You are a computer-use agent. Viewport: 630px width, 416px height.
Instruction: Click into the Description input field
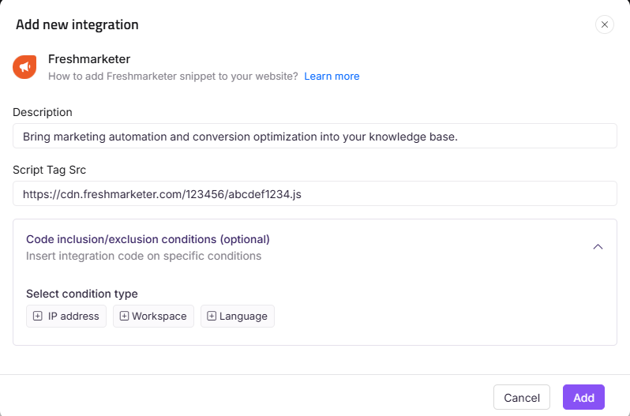pos(314,136)
